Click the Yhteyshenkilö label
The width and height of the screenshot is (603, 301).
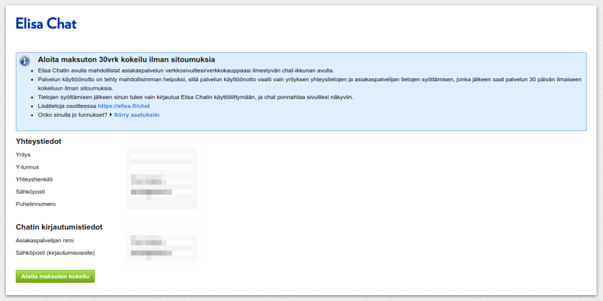(34, 179)
